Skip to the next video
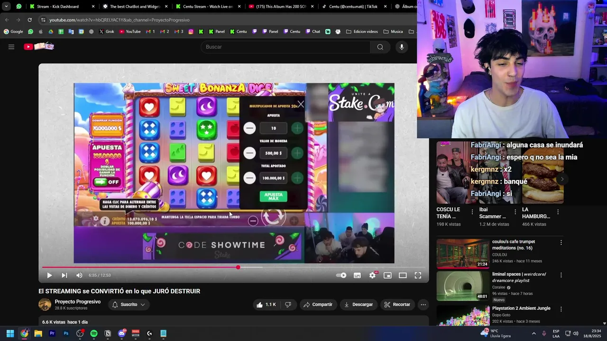 [64, 275]
